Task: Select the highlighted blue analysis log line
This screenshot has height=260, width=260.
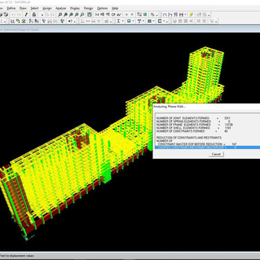Action: 207,147
